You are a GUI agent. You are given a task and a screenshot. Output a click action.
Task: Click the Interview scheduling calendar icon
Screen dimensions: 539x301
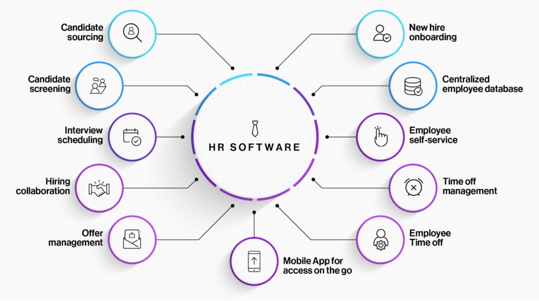coord(132,137)
